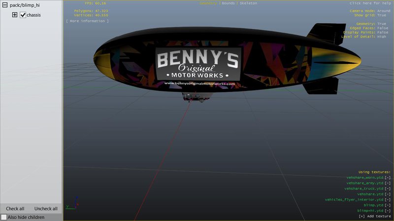Switch to the Bounds view tab
The width and height of the screenshot is (394, 221).
[228, 3]
